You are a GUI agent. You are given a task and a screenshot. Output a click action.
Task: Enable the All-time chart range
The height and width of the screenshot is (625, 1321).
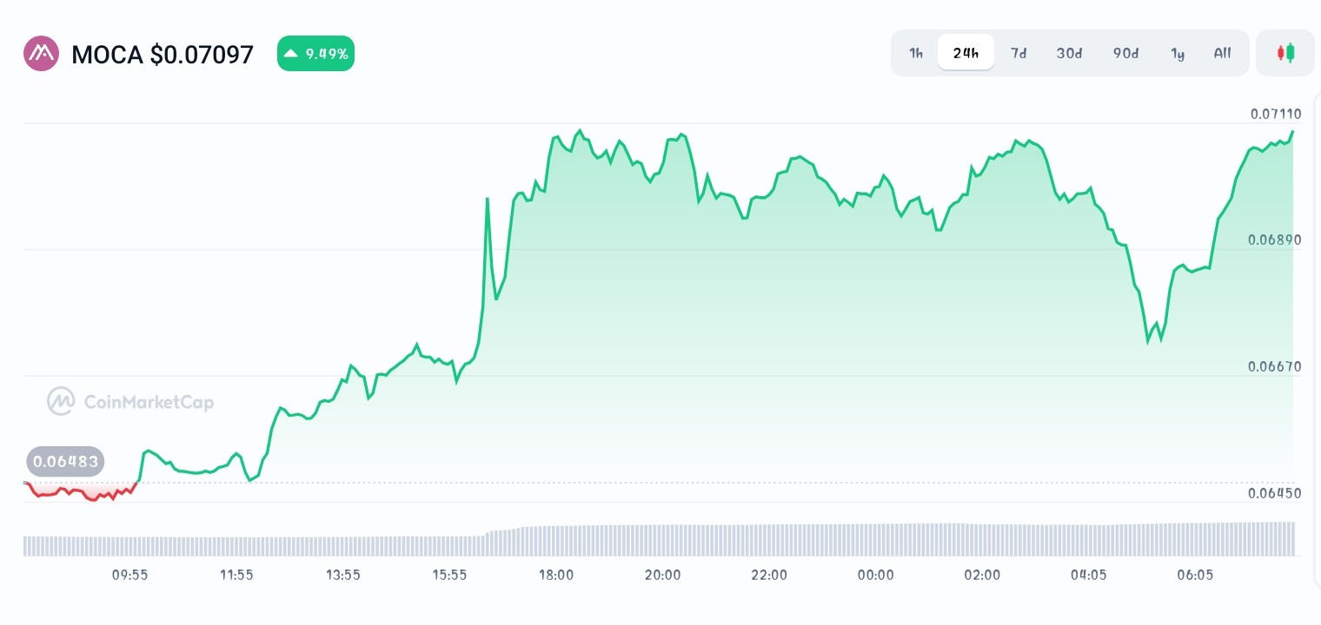1222,53
